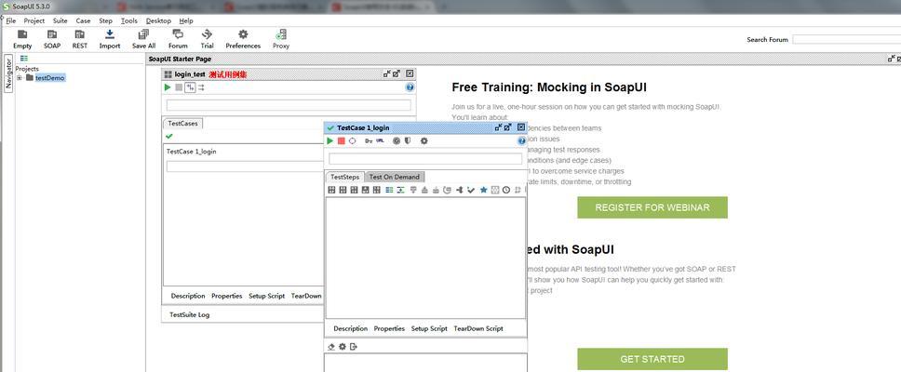Run the login_test suite with green play
The height and width of the screenshot is (372, 901).
coord(168,87)
